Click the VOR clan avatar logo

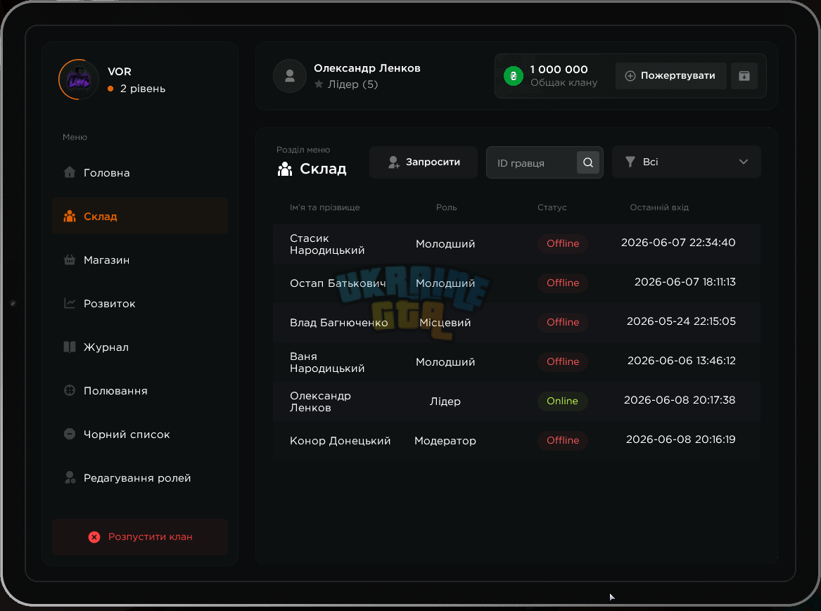pyautogui.click(x=79, y=79)
